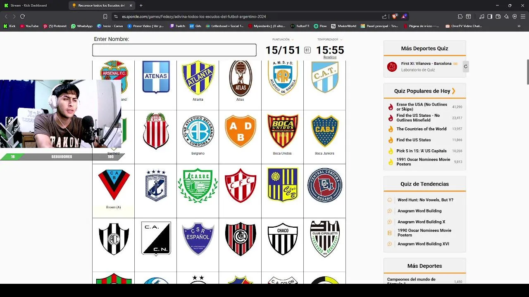Open WhatsApp bookmark
The width and height of the screenshot is (529, 297).
tap(82, 26)
